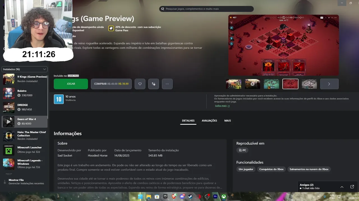Viewport: 359px width, 201px height.
Task: Click the PC platform chip
Action: point(242,150)
